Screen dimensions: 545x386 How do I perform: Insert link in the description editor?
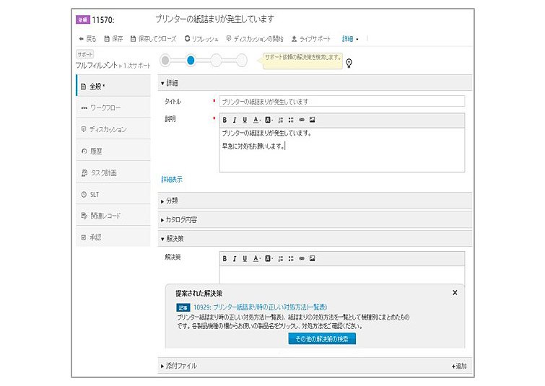coord(302,120)
